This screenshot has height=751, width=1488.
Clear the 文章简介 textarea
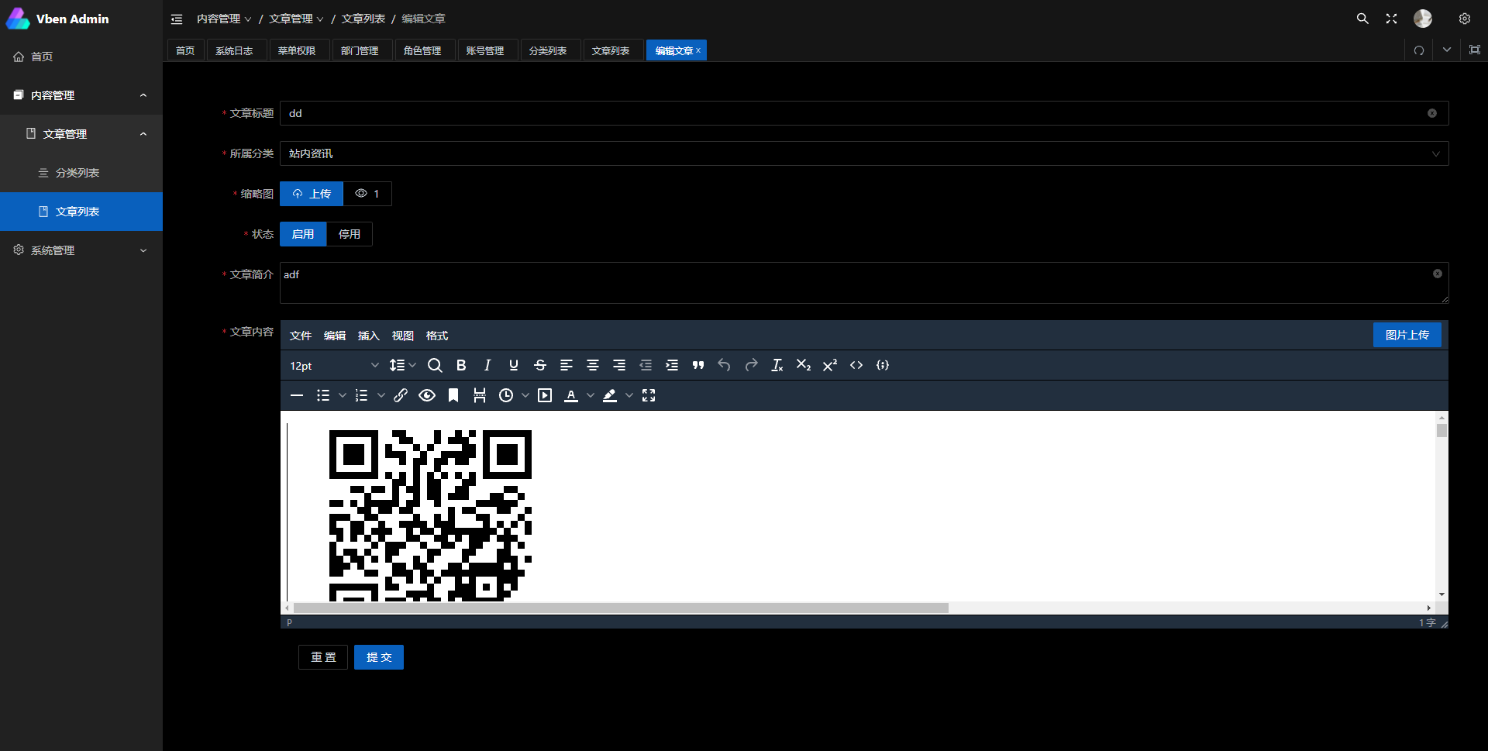(1438, 274)
